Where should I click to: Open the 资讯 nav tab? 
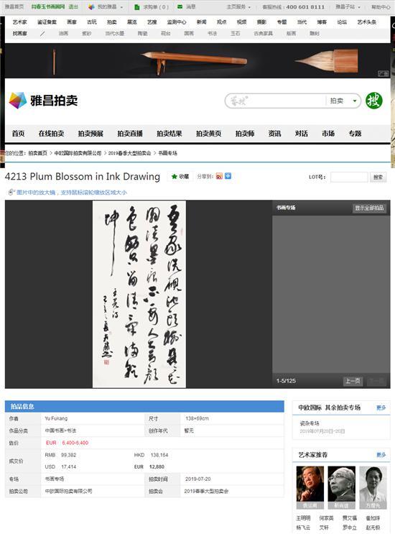coord(274,134)
